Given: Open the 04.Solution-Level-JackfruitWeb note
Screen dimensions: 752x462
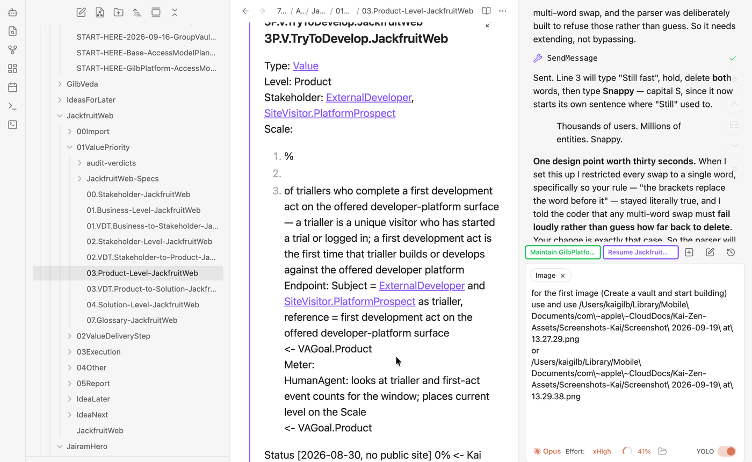Looking at the screenshot, I should (143, 305).
